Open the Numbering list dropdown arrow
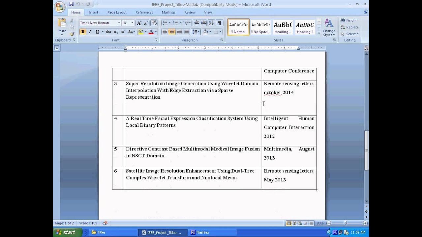Screen dimensions: 422x237 pyautogui.click(x=180, y=23)
